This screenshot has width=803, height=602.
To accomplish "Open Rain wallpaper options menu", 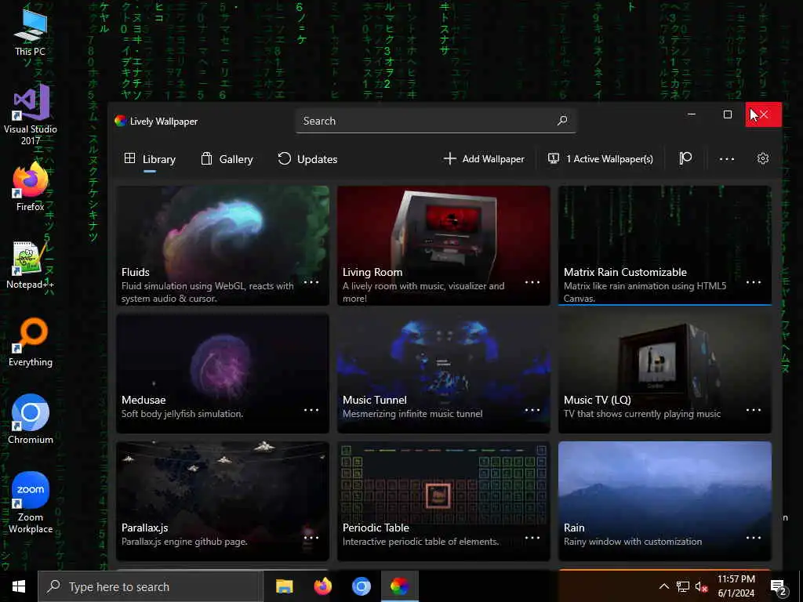I will point(754,538).
